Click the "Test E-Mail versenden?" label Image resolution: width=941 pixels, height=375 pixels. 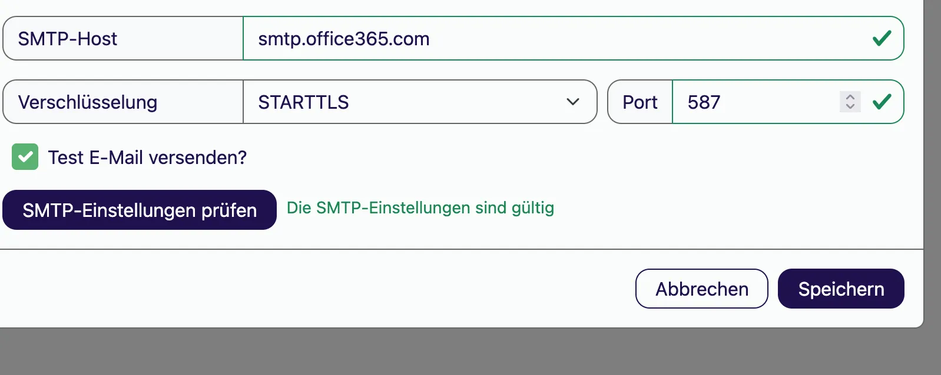pyautogui.click(x=147, y=158)
